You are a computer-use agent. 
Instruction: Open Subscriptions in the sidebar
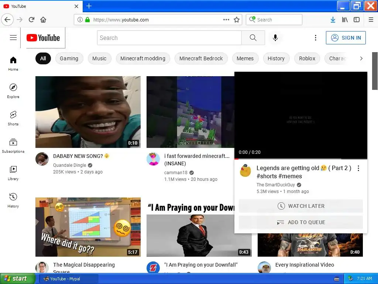13,146
